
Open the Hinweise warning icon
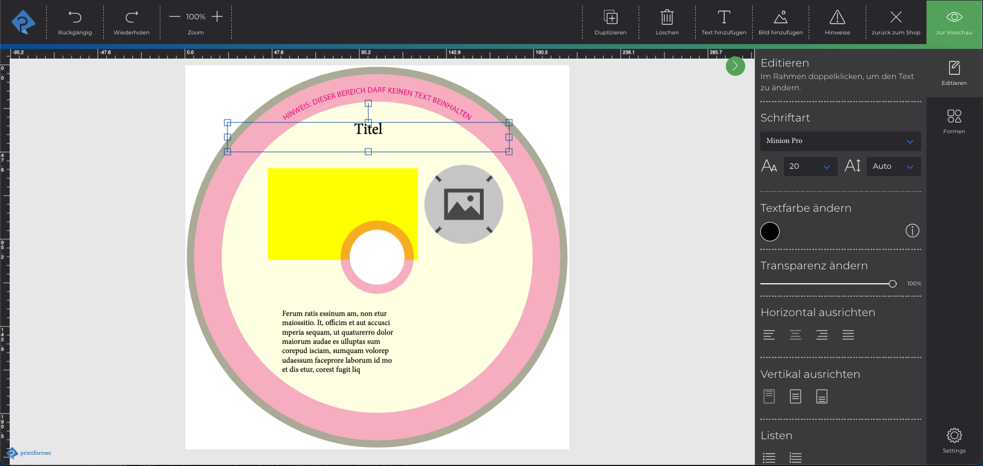coord(837,18)
